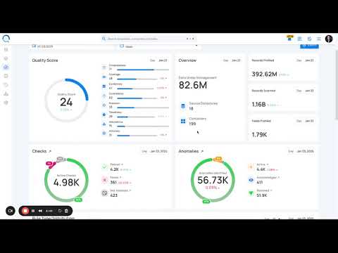Open Anomalies via arrow link beside title
Image resolution: width=338 pixels, height=253 pixels.
point(202,151)
